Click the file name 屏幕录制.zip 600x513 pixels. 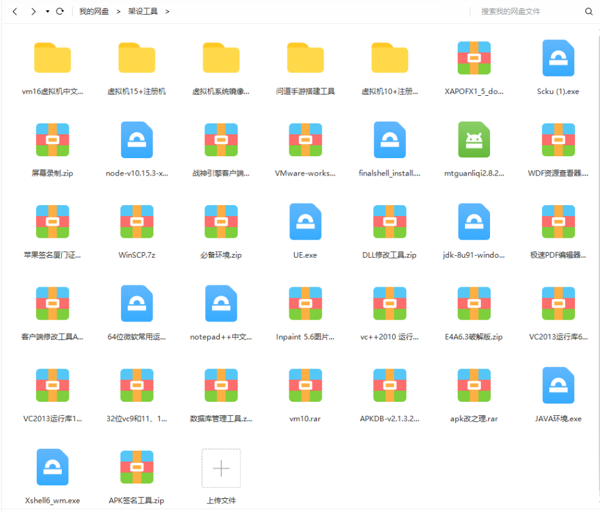point(53,173)
